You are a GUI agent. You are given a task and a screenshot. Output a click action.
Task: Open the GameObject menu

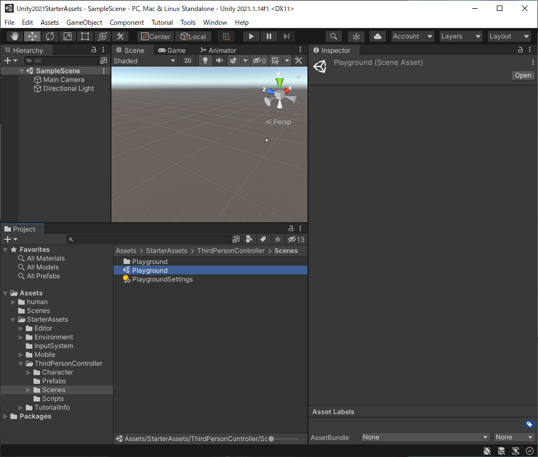click(x=84, y=23)
